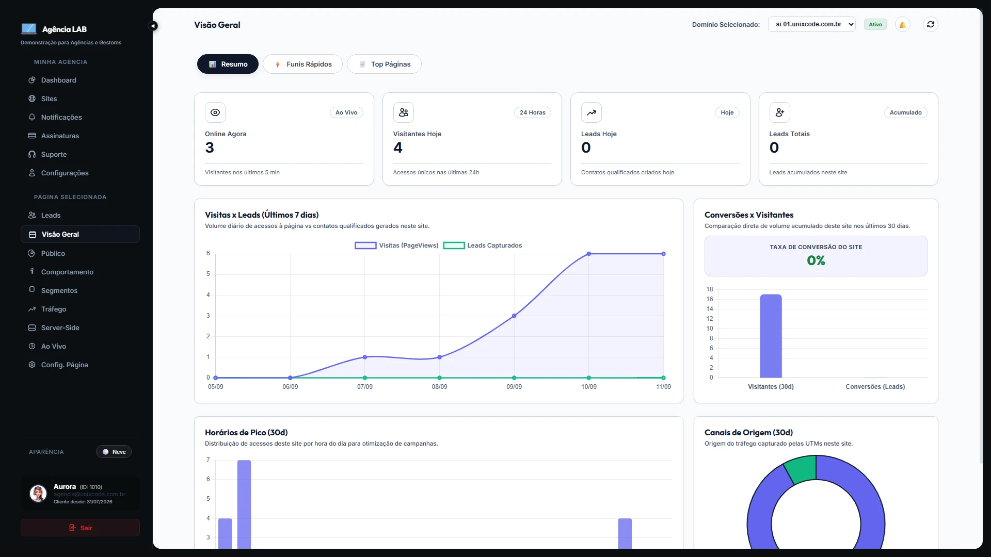Open the Sites globe icon
The width and height of the screenshot is (991, 557).
(x=32, y=99)
